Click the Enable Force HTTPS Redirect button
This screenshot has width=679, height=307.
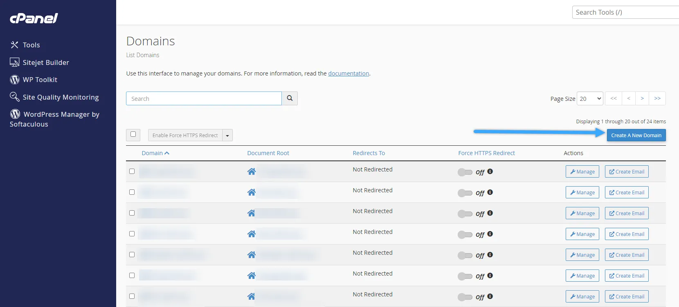pos(185,135)
